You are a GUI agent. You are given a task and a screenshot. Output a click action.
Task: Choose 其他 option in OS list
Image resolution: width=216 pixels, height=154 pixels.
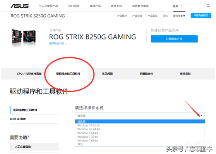coord(140,144)
